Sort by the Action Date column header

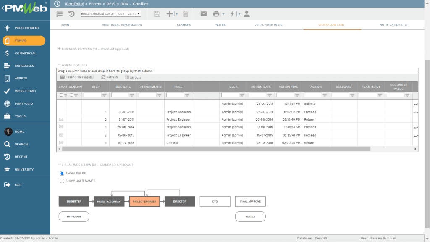pyautogui.click(x=261, y=87)
